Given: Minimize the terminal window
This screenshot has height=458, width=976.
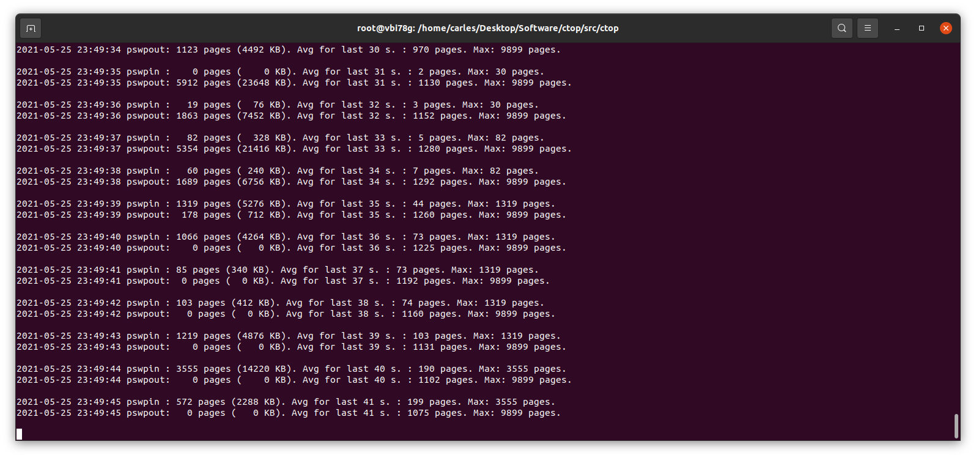Looking at the screenshot, I should tap(897, 28).
